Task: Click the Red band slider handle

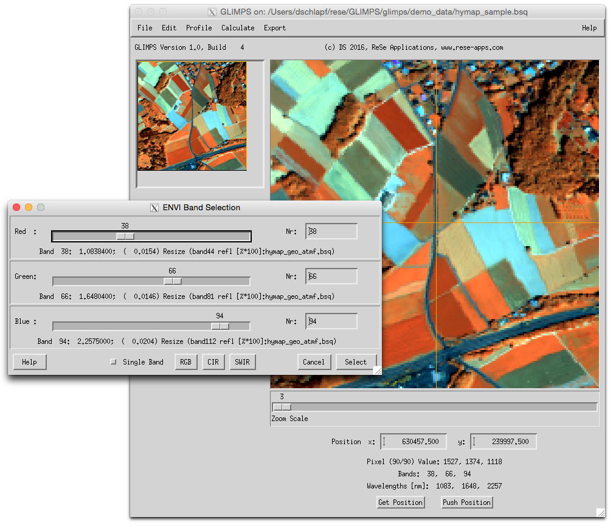Action: point(125,236)
